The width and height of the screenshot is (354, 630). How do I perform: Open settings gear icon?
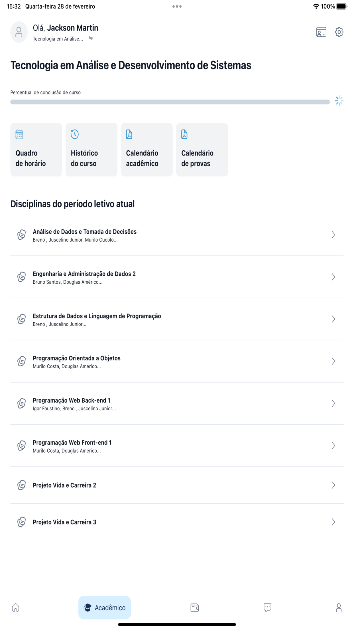[339, 32]
